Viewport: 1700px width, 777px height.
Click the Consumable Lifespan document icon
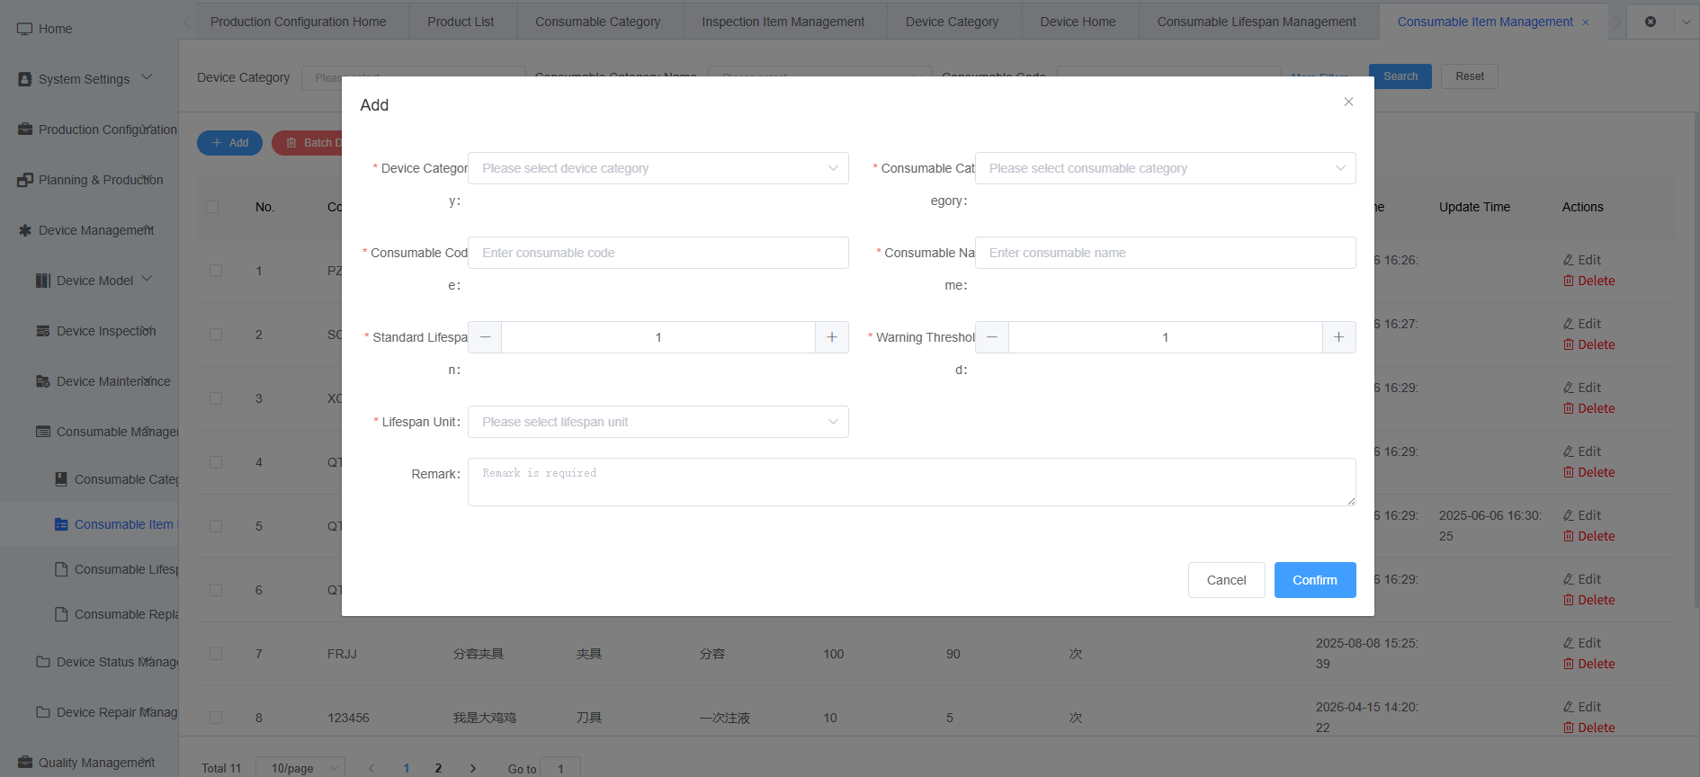coord(61,569)
